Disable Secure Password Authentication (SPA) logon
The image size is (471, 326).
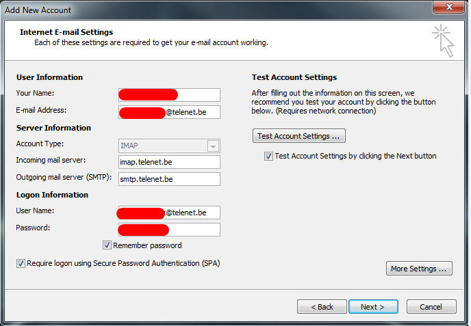click(21, 263)
